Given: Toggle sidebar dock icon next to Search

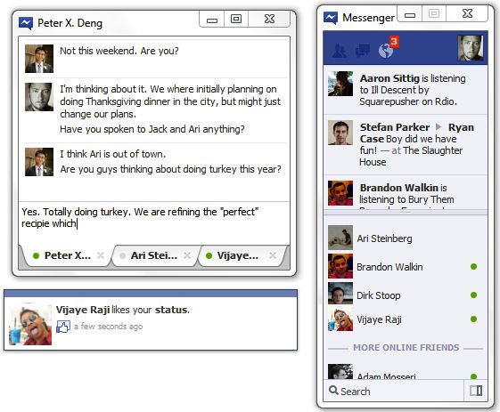Looking at the screenshot, I should 476,391.
